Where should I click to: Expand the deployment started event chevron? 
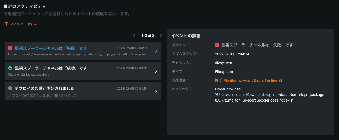(156, 91)
